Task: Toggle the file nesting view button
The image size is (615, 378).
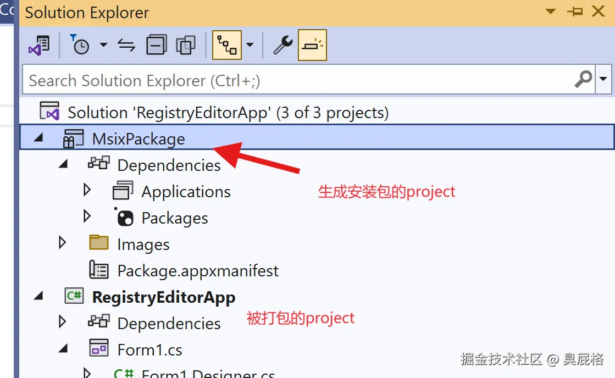Action: (x=226, y=45)
